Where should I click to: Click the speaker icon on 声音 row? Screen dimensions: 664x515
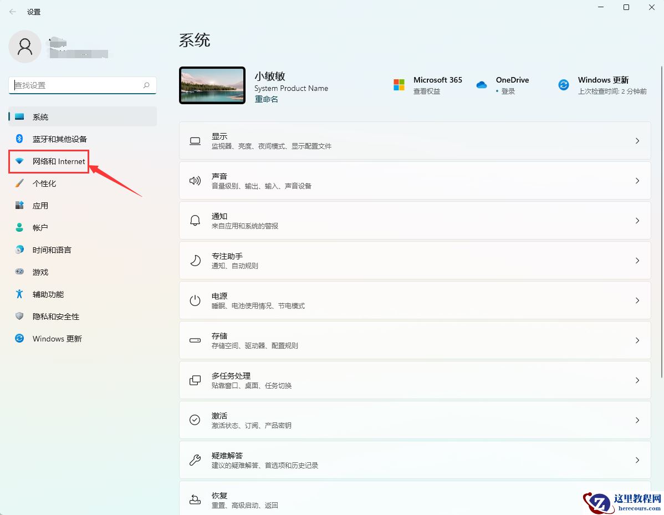point(195,180)
